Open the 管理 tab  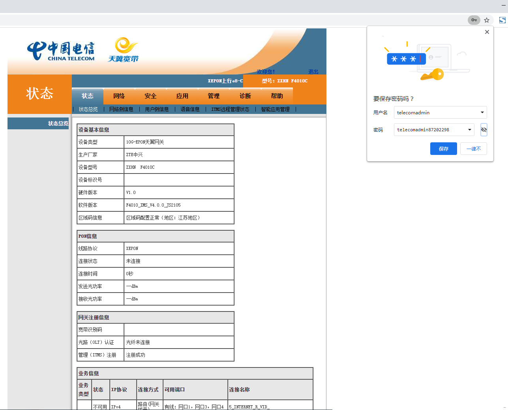pos(214,96)
